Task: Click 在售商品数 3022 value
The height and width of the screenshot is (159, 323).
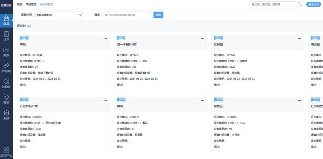Action: tap(232, 67)
